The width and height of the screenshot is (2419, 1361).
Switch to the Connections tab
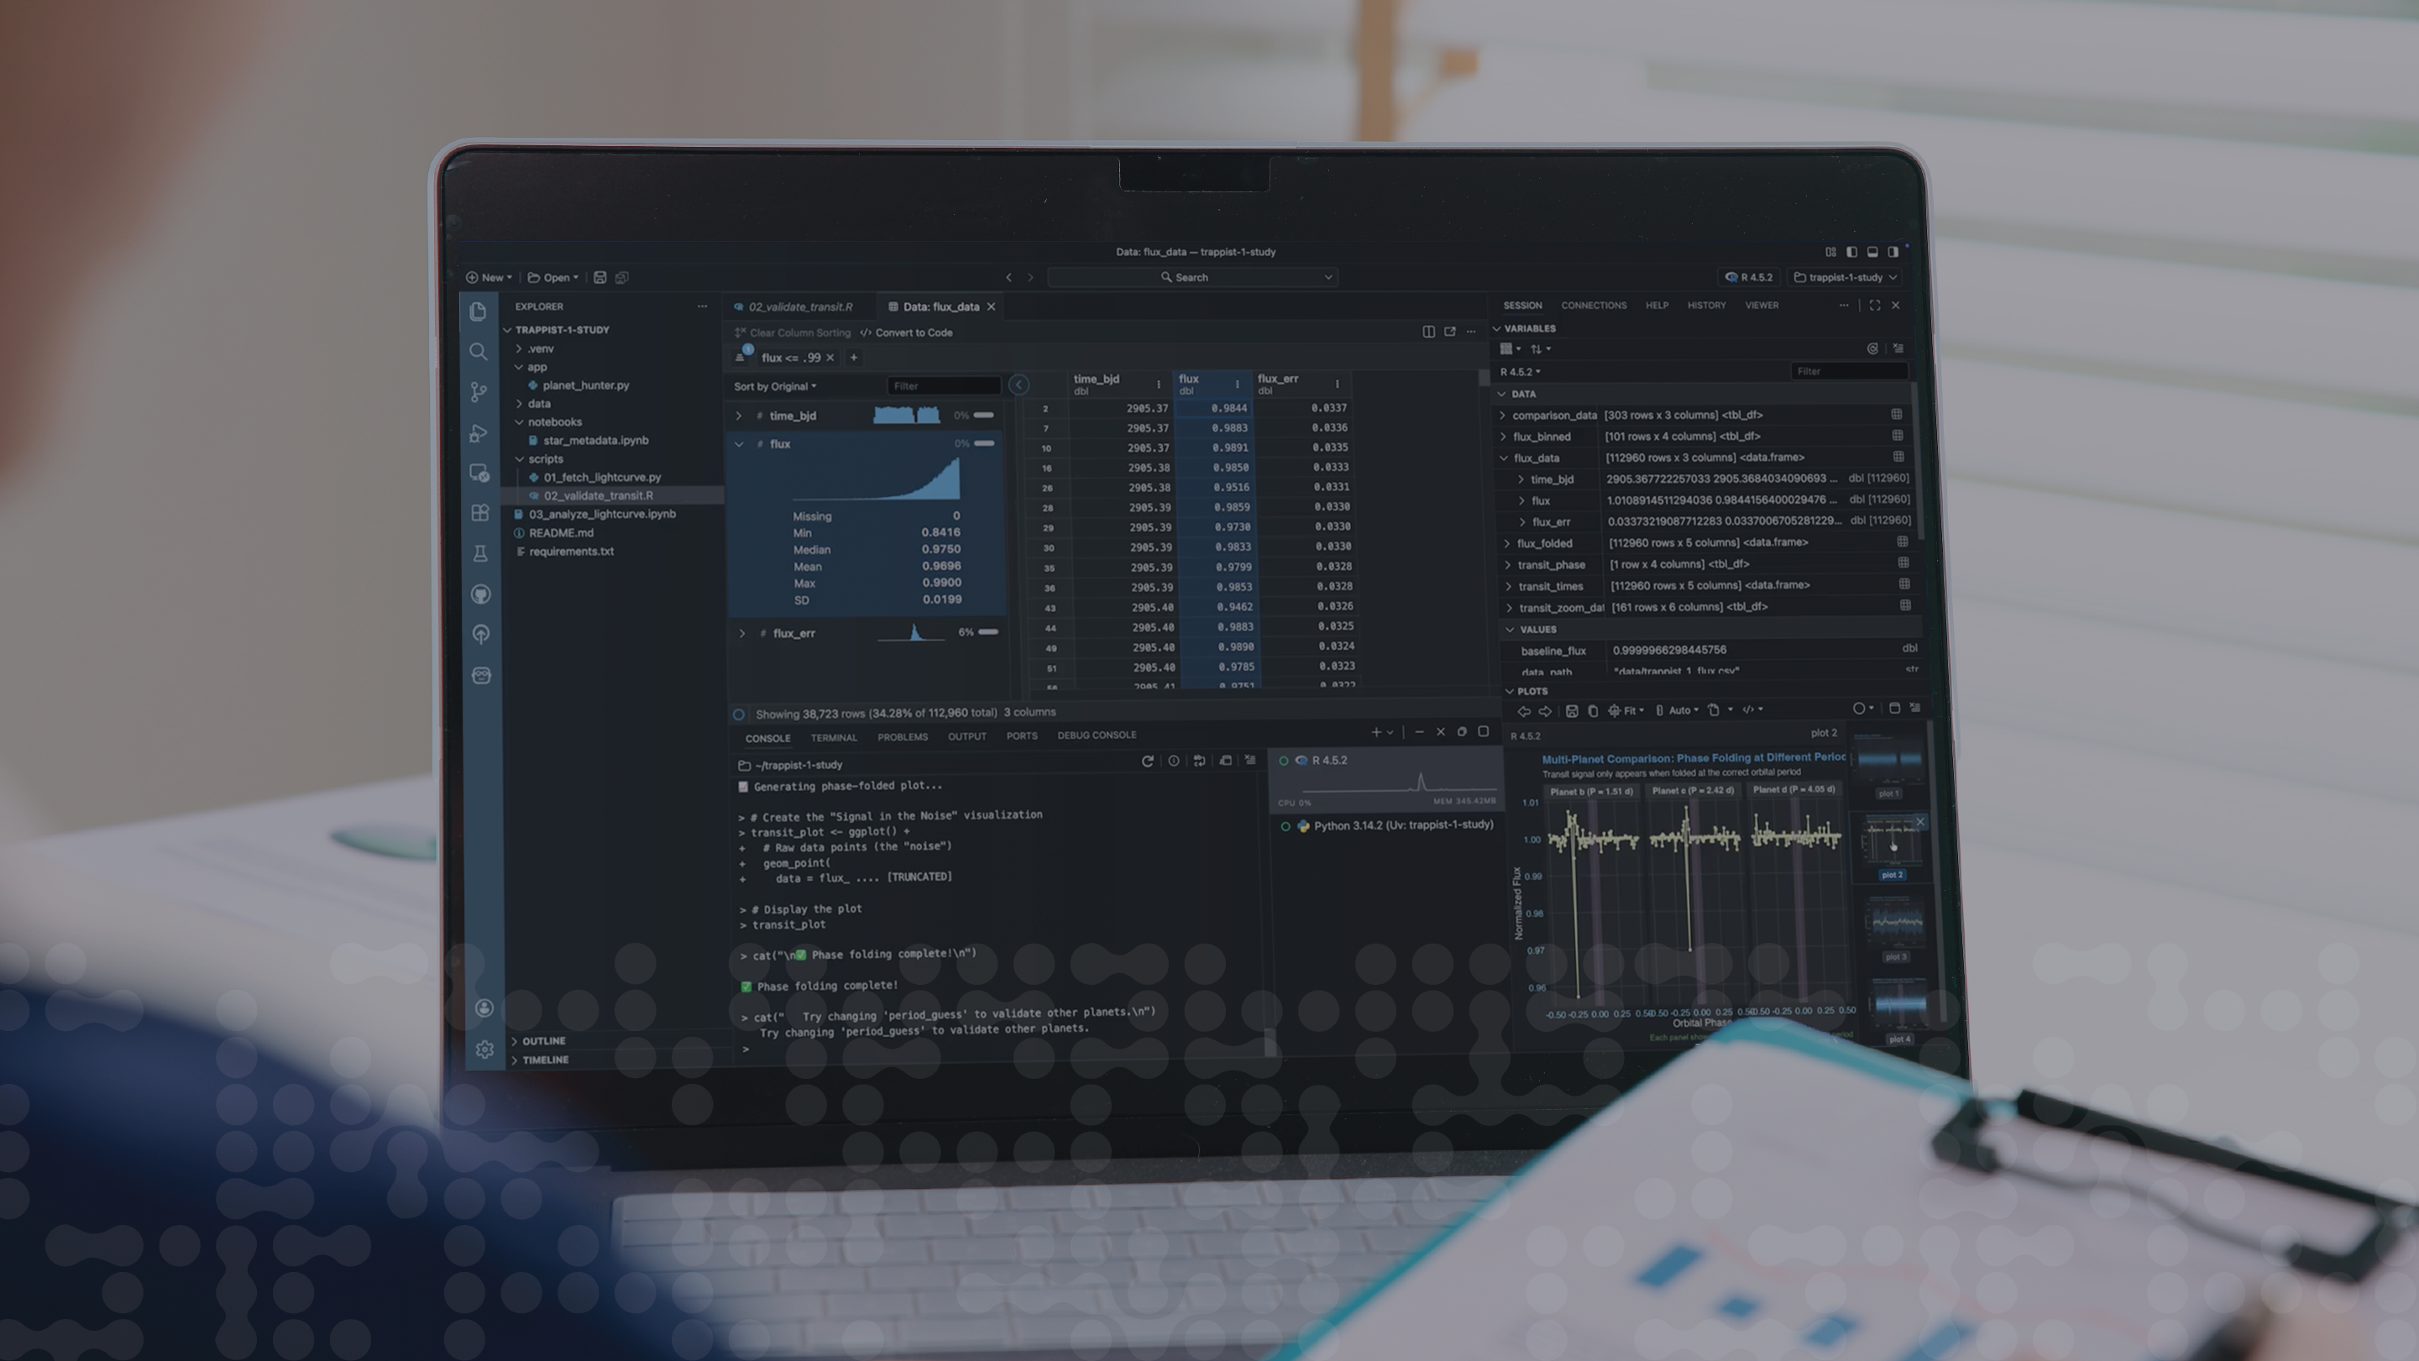click(x=1594, y=306)
